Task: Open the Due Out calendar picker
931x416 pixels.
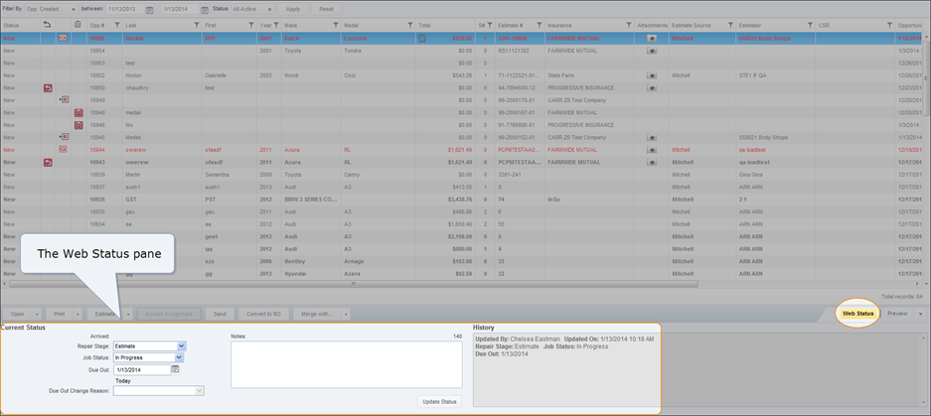Action: [176, 368]
